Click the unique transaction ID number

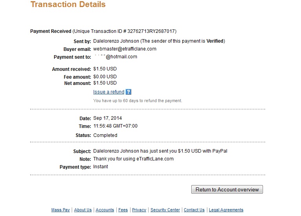(x=151, y=31)
